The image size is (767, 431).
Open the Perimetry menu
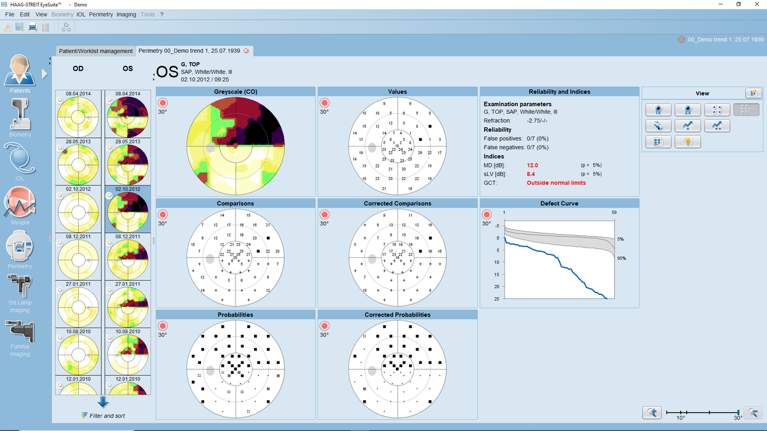tap(101, 14)
